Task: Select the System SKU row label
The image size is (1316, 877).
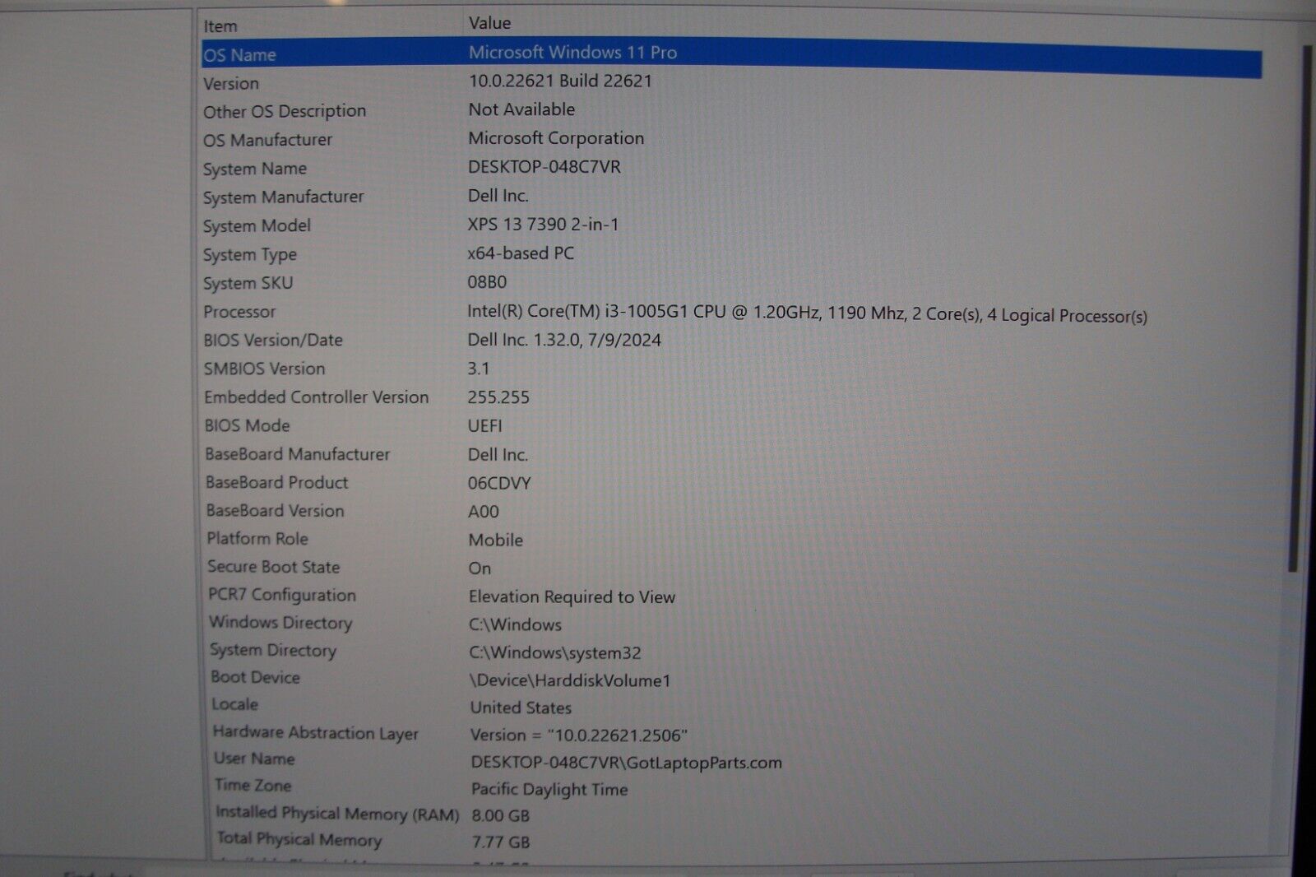Action: coord(248,283)
